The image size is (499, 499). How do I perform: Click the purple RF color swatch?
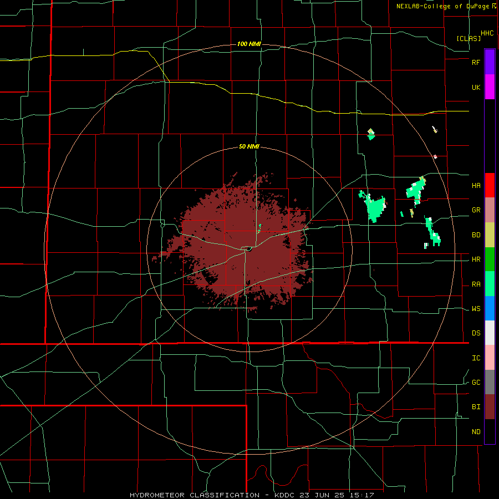[x=490, y=62]
